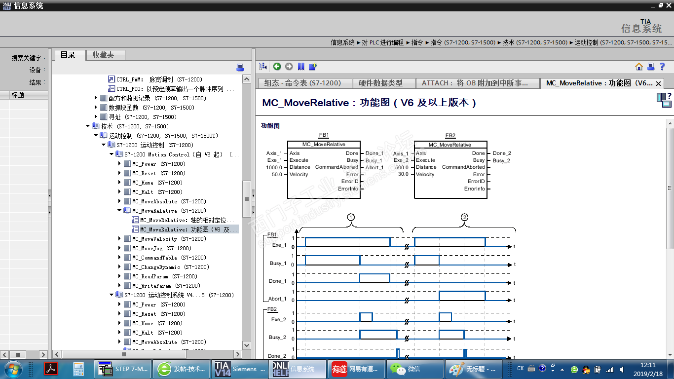Select the MC_ChangeDynamic (S7-1200) tree item
The height and width of the screenshot is (379, 674).
coord(171,267)
